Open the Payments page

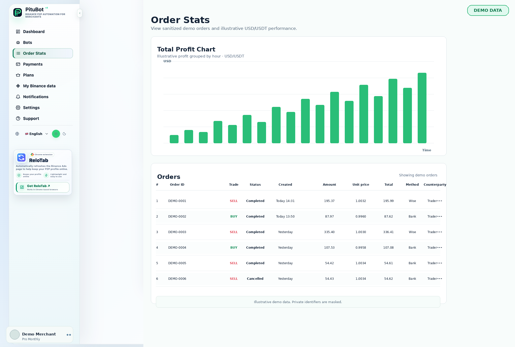point(43,64)
